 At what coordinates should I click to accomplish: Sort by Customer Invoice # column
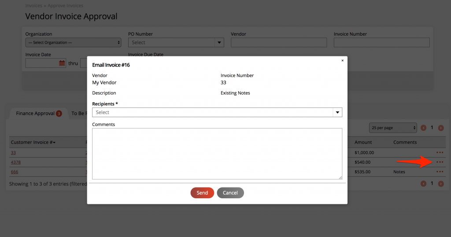[x=33, y=142]
